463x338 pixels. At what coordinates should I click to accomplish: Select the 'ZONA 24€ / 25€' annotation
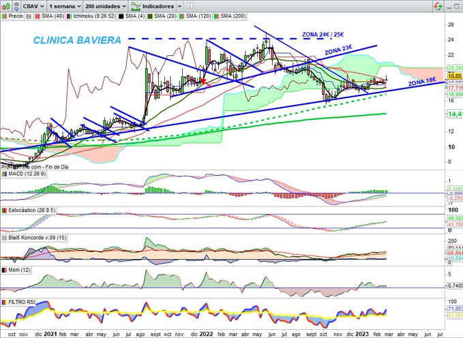323,35
